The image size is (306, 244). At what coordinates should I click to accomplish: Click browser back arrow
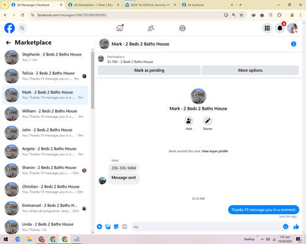pyautogui.click(x=6, y=15)
